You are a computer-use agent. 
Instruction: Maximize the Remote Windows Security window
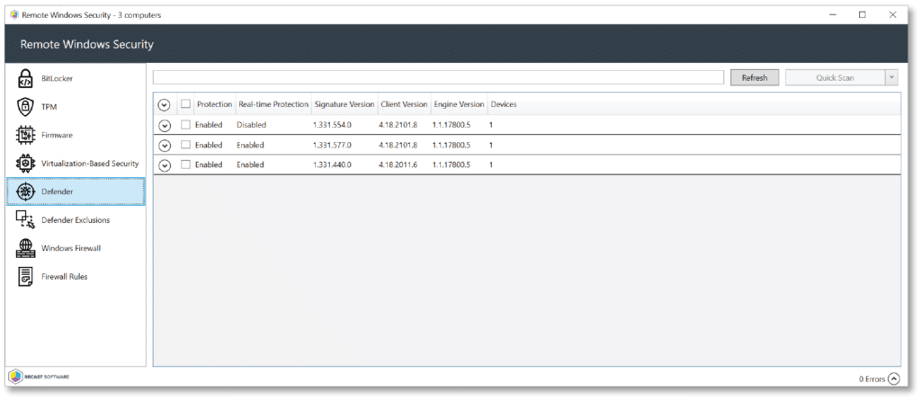click(863, 15)
